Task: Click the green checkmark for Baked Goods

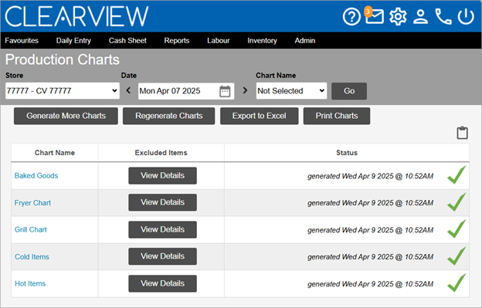Action: click(457, 174)
